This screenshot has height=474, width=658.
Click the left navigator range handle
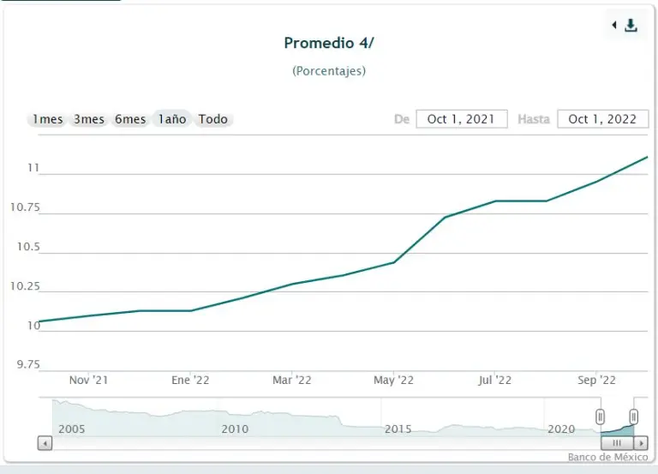click(x=601, y=417)
